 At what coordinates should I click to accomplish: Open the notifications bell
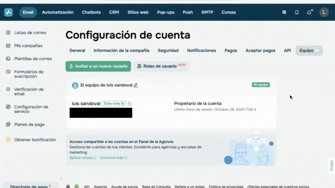point(309,12)
